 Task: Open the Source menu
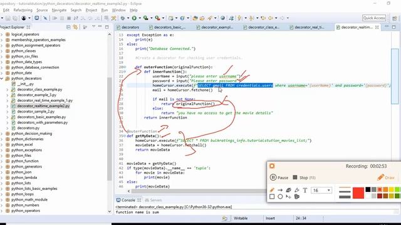42,10
